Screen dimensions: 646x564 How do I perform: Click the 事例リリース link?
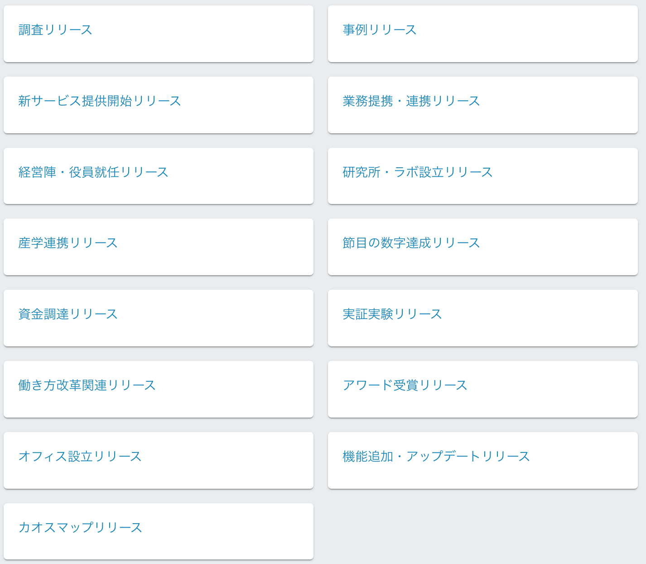coord(379,29)
